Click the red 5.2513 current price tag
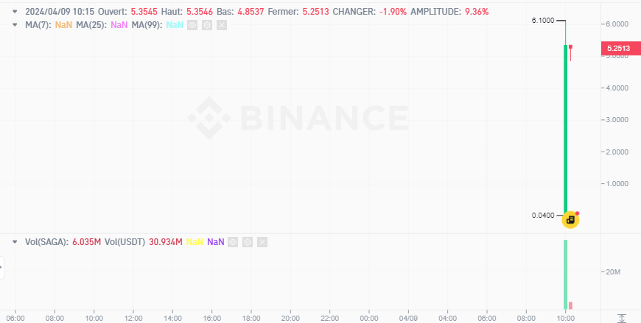The height and width of the screenshot is (323, 641). [617, 49]
